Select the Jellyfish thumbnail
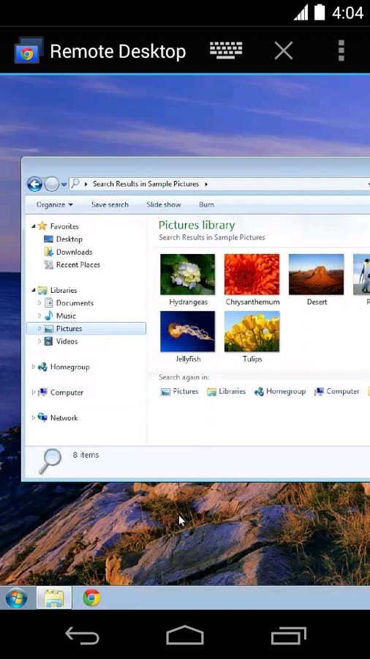This screenshot has width=370, height=659. click(188, 337)
